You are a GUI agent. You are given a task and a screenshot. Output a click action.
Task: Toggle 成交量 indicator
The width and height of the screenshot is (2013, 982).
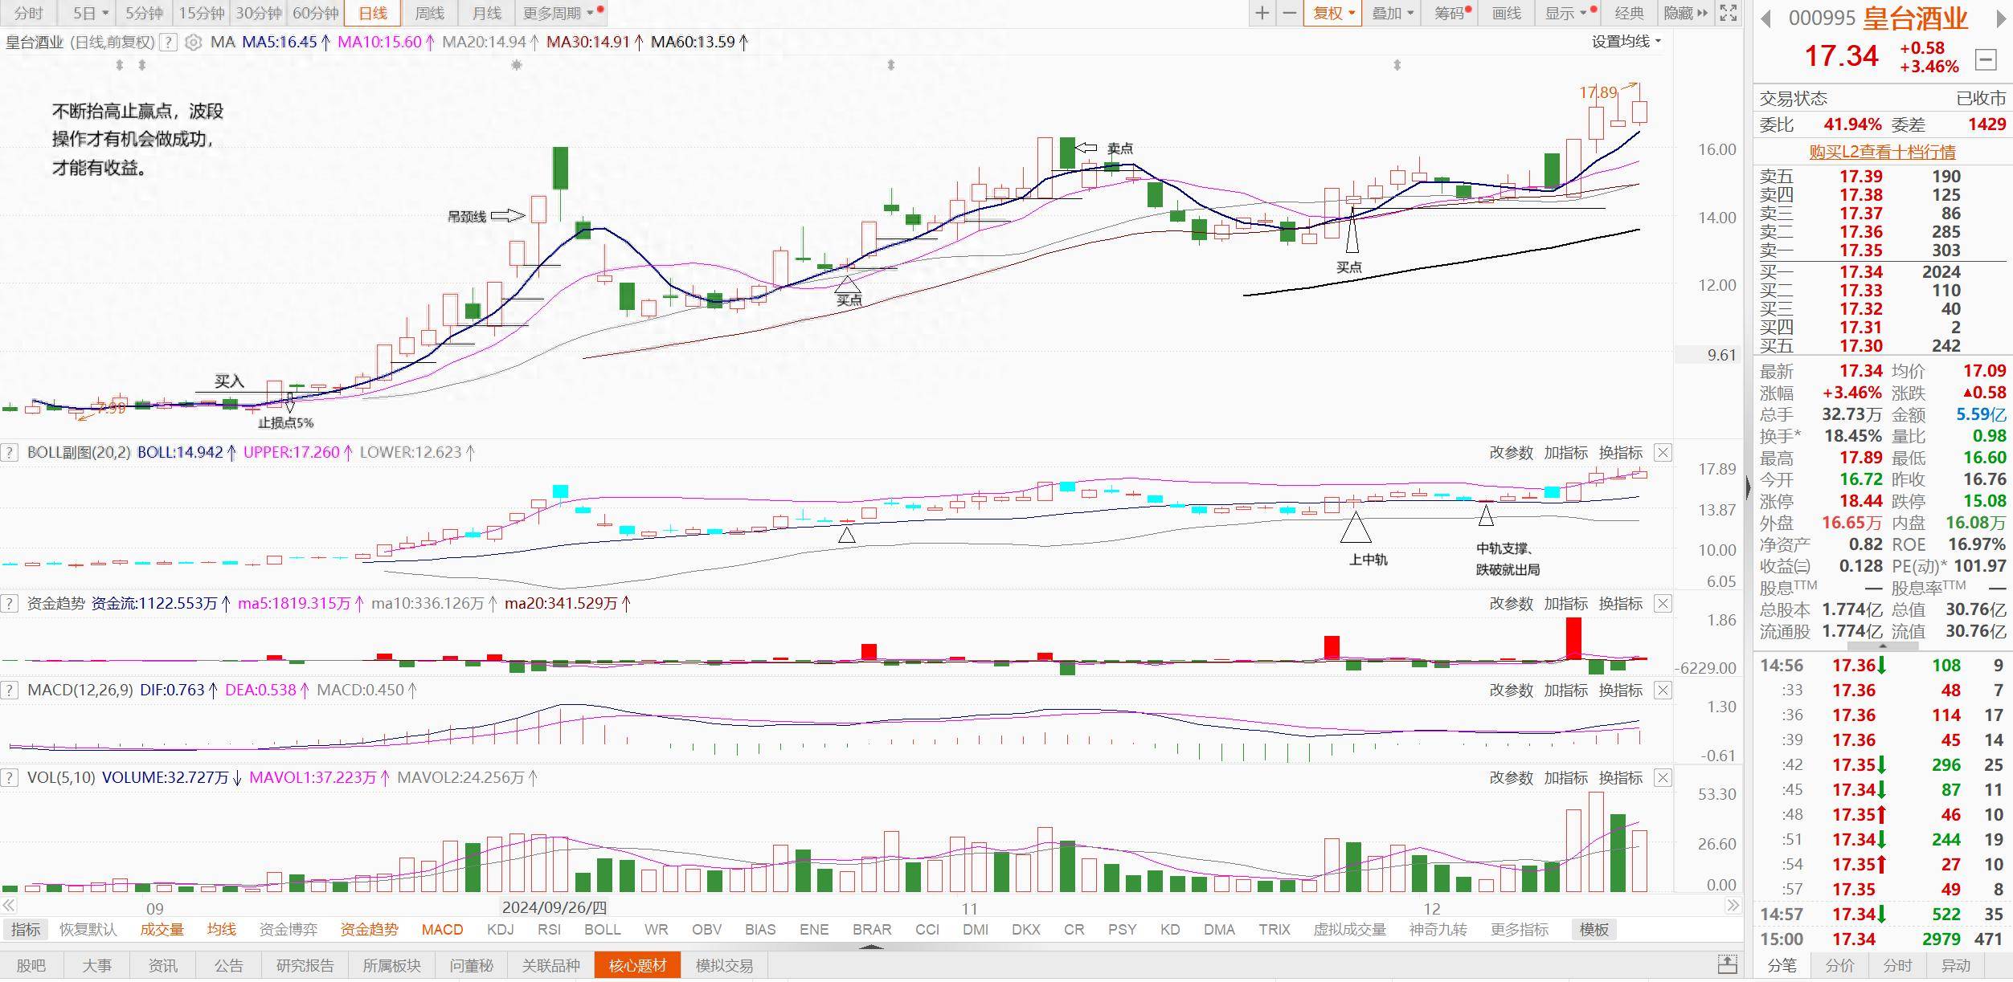162,929
